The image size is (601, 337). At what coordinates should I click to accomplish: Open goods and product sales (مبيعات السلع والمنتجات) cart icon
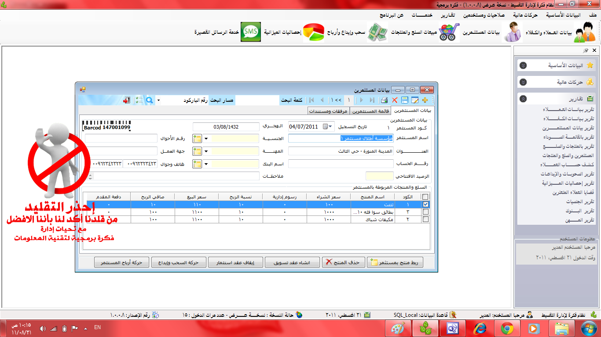[449, 32]
